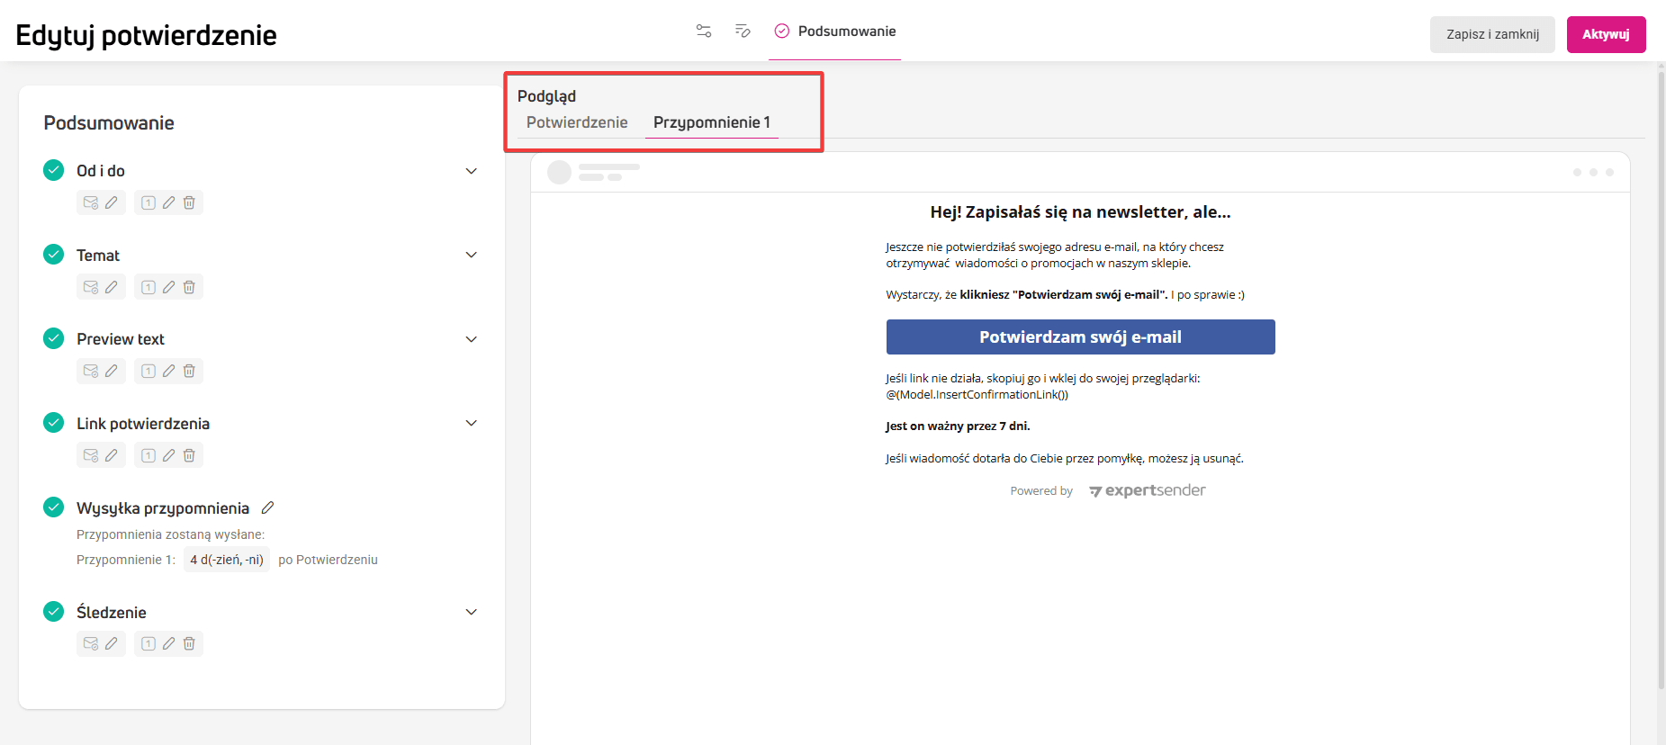Edit reminder 1 pencil under Śledzenie
This screenshot has width=1666, height=745.
point(168,644)
